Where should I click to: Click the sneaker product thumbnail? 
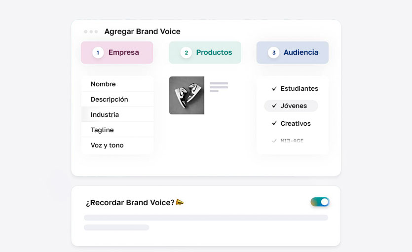187,95
